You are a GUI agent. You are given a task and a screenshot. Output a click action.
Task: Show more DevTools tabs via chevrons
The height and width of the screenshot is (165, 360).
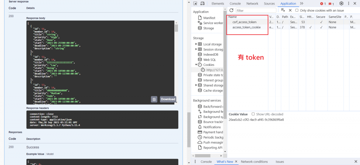pos(301,4)
